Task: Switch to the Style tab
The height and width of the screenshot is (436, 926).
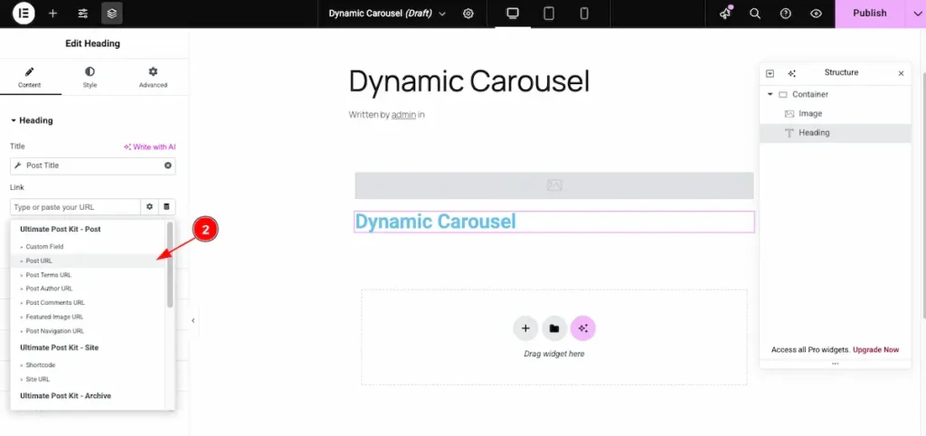Action: pos(90,77)
